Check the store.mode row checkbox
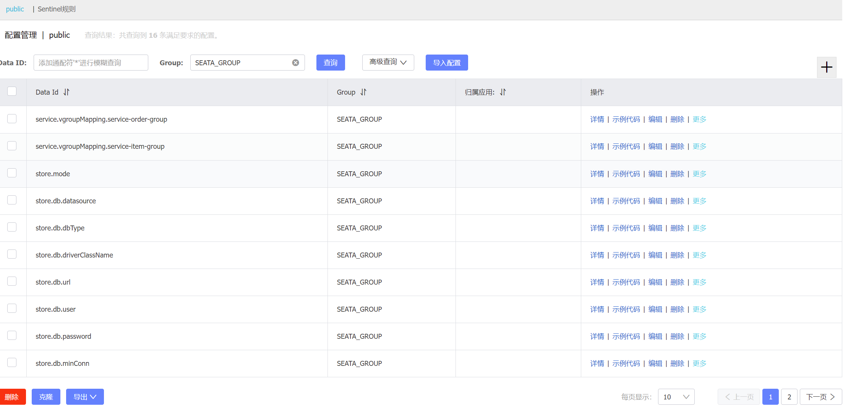The height and width of the screenshot is (412, 843). [12, 173]
